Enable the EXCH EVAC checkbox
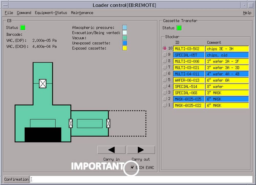The width and height of the screenshot is (256, 185). tap(133, 167)
